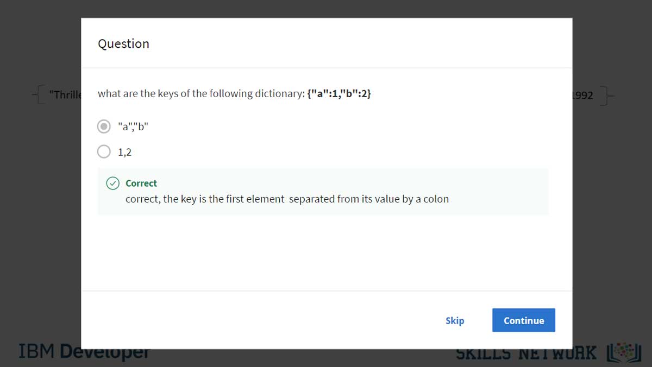Skip this question
The image size is (652, 367).
[x=455, y=320]
